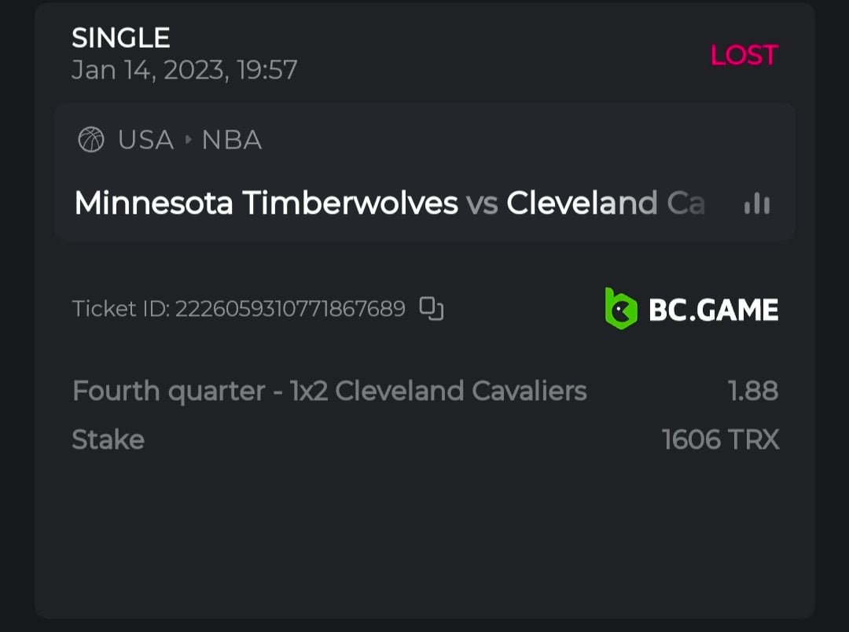This screenshot has width=849, height=632.
Task: Click the 1606 TRX stake amount
Action: tap(720, 439)
